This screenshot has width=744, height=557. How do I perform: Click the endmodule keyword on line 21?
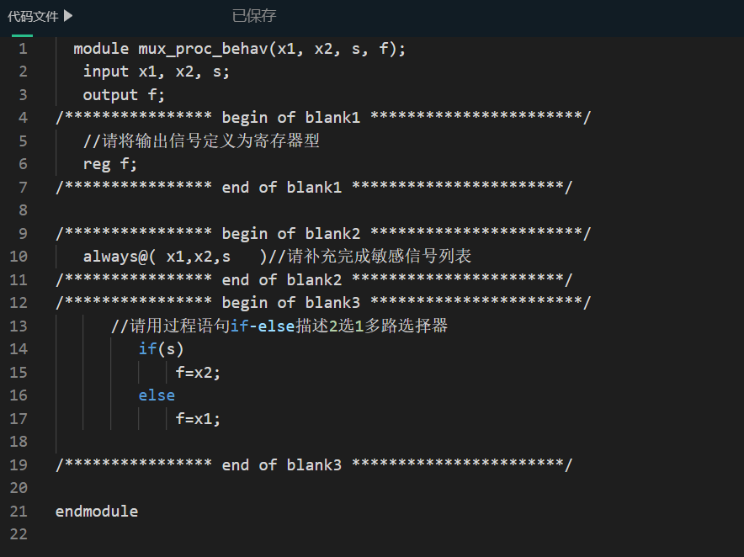[x=96, y=511]
